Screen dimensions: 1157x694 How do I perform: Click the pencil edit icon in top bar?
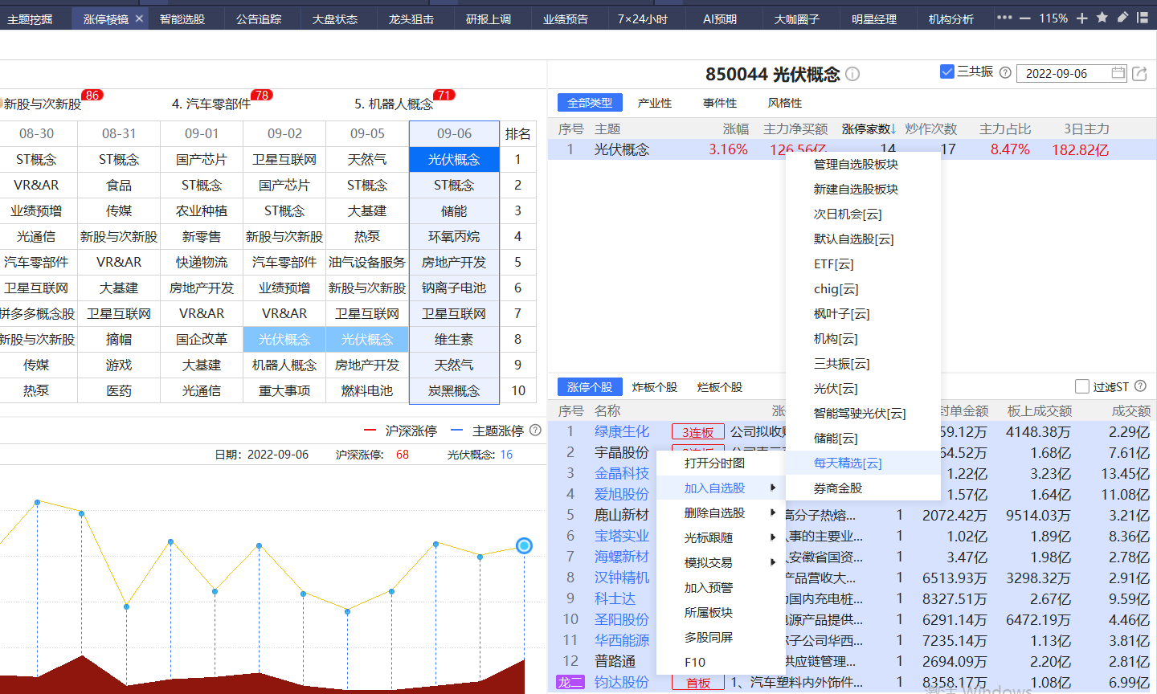1122,18
